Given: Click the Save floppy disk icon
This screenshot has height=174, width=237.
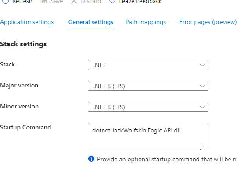Looking at the screenshot, I should 43,1.
